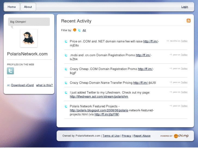Open ff.im/j0pYW link
Image resolution: width=198 pixels, height=148 pixels.
pos(106,114)
